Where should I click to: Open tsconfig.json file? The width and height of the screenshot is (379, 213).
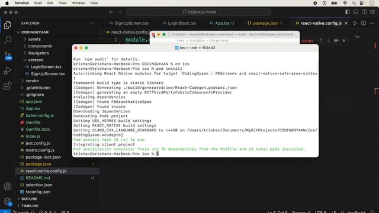tap(38, 192)
